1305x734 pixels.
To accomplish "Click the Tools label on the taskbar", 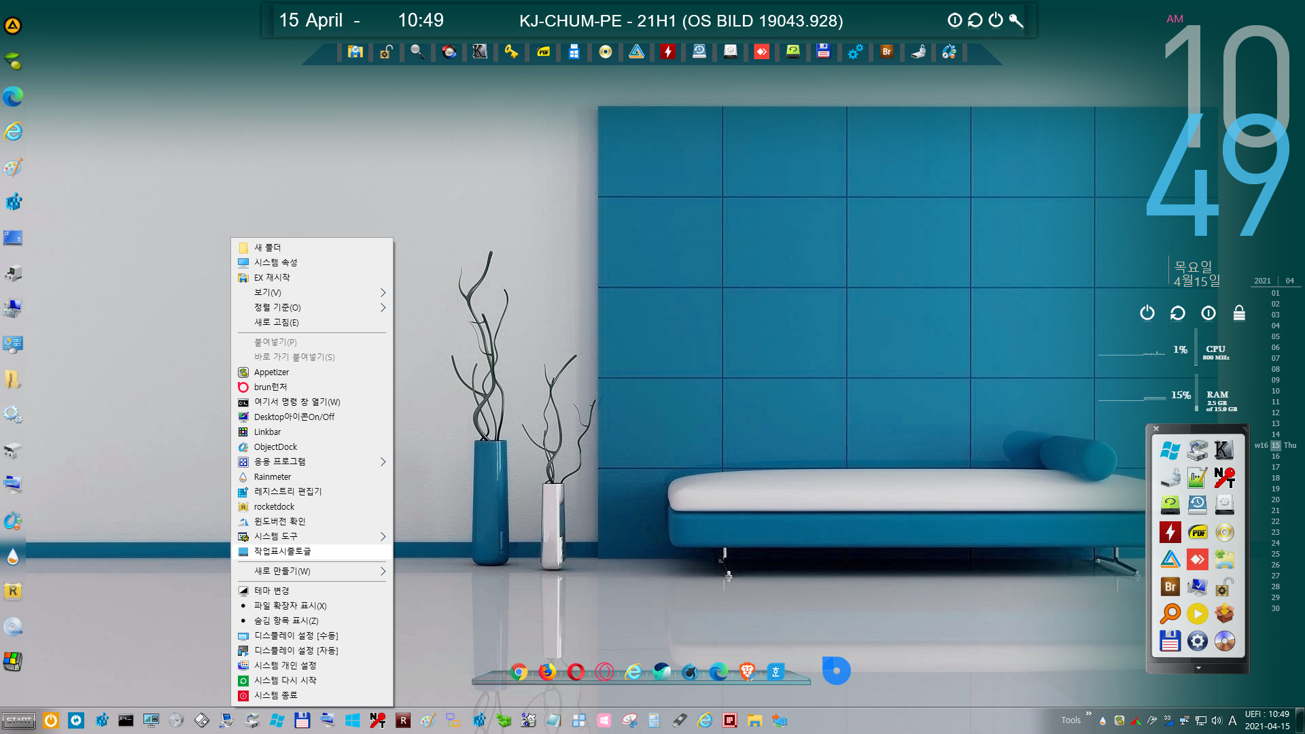I will point(1071,720).
